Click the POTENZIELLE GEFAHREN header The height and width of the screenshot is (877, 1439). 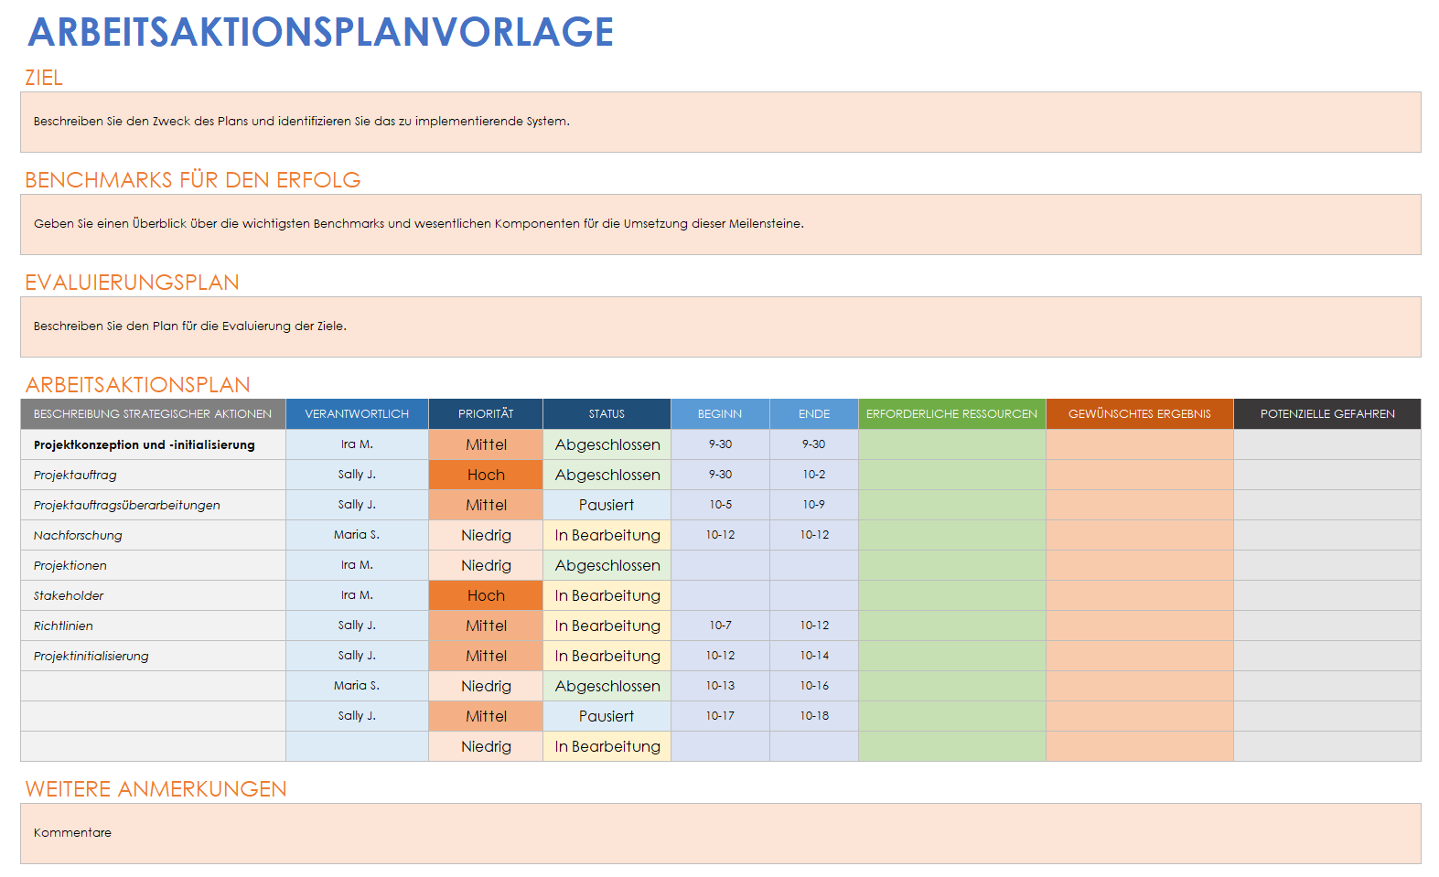pos(1327,414)
